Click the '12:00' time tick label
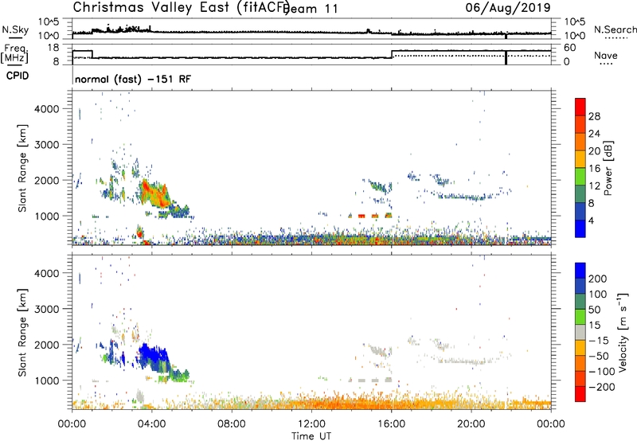The width and height of the screenshot is (637, 441). pos(311,424)
